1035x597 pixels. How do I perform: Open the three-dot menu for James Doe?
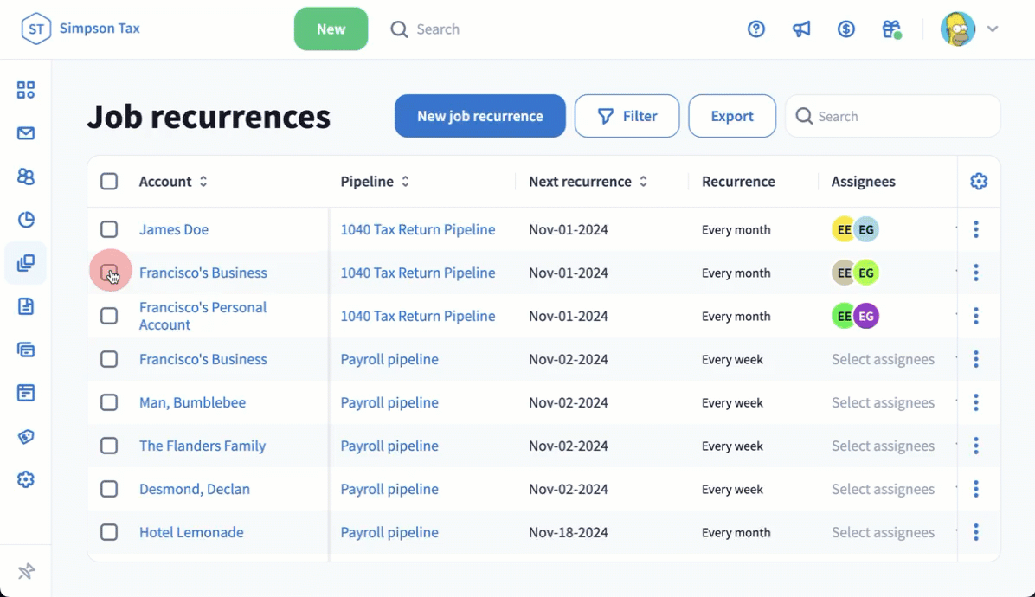[976, 229]
